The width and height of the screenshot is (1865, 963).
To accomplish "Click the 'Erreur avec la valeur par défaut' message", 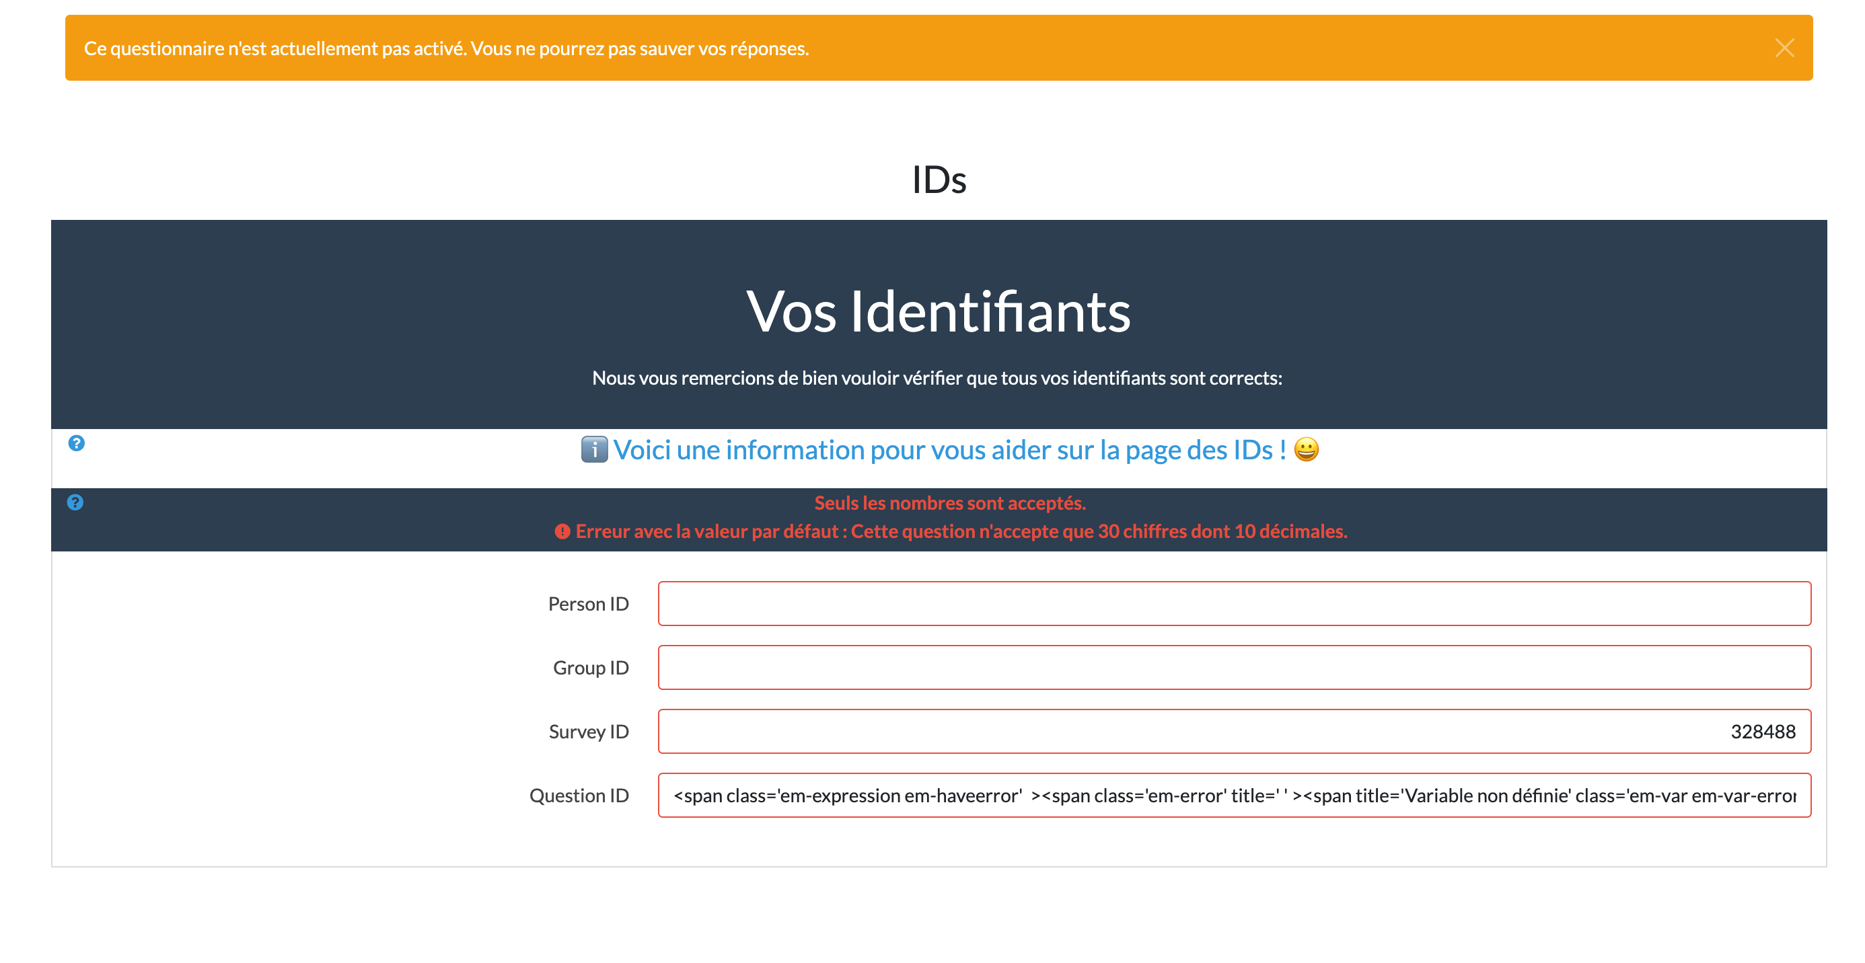I will pos(961,531).
